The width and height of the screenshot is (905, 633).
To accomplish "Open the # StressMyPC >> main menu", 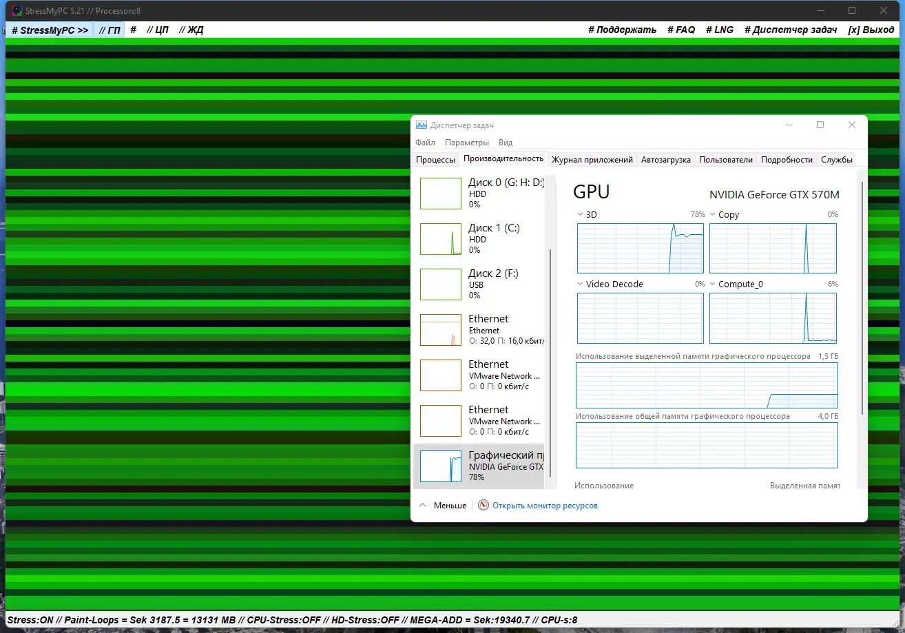I will click(50, 30).
